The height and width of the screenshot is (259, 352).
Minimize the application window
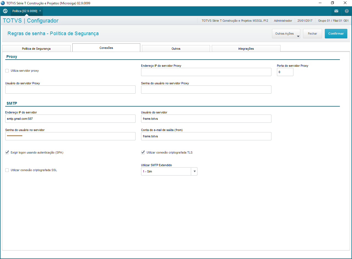pyautogui.click(x=320, y=3)
